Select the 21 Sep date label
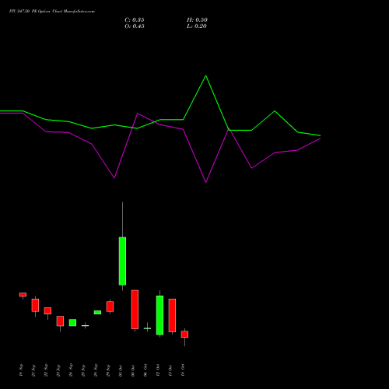The width and height of the screenshot is (389, 389). tap(33, 370)
